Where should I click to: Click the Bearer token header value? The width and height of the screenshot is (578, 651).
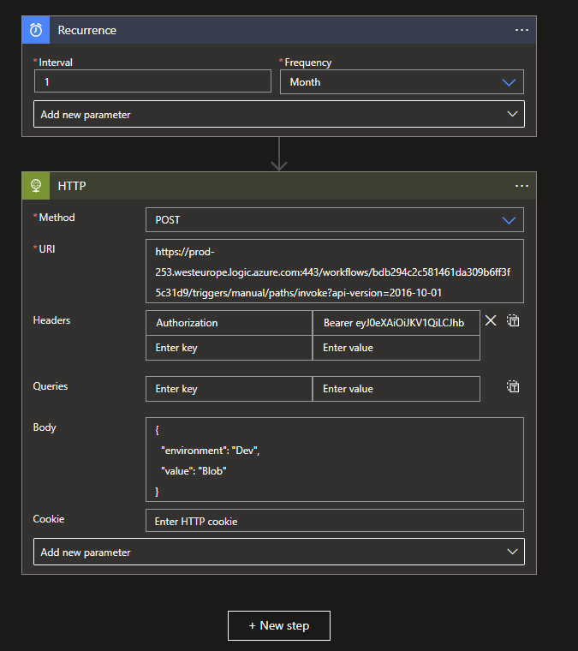pyautogui.click(x=396, y=323)
